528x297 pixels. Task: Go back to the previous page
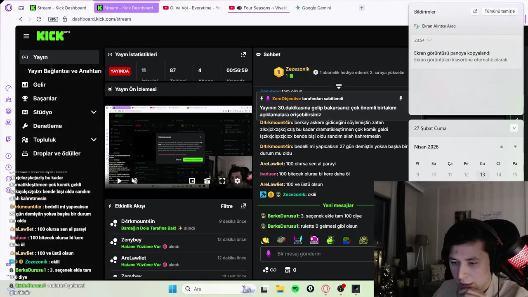point(21,19)
